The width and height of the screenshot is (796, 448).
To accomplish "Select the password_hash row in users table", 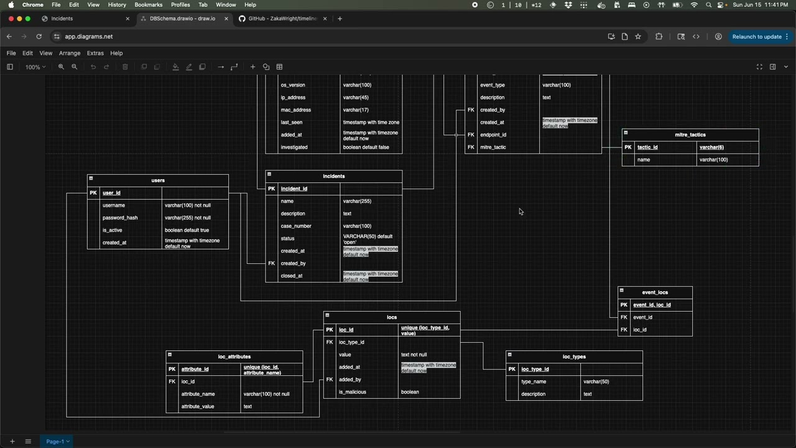I will tap(158, 218).
